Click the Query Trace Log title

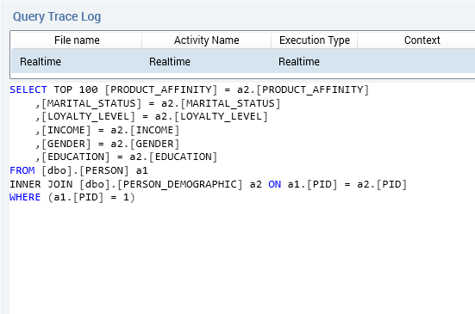(x=57, y=17)
